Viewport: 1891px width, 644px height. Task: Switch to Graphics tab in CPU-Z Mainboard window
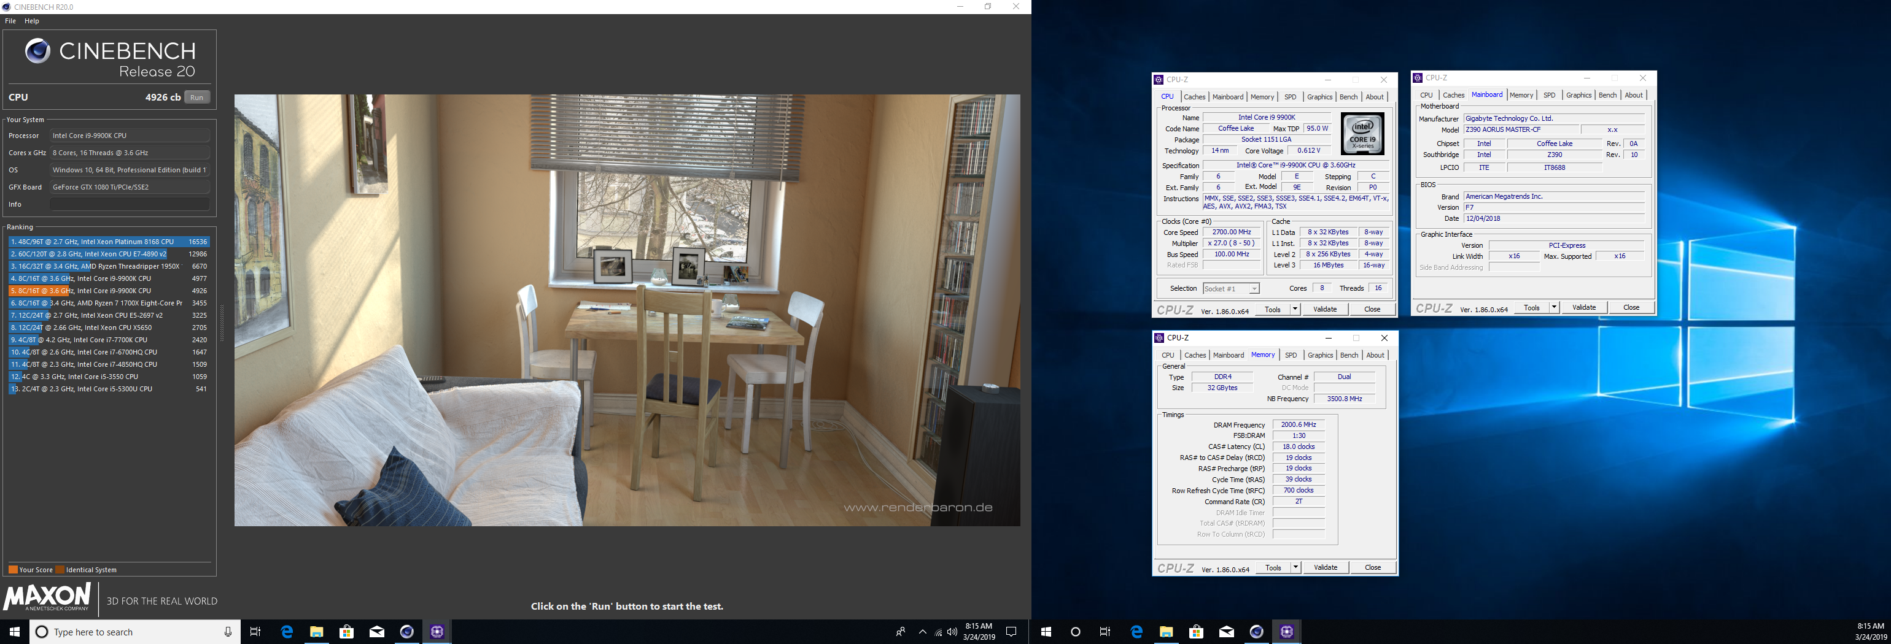pos(1578,95)
